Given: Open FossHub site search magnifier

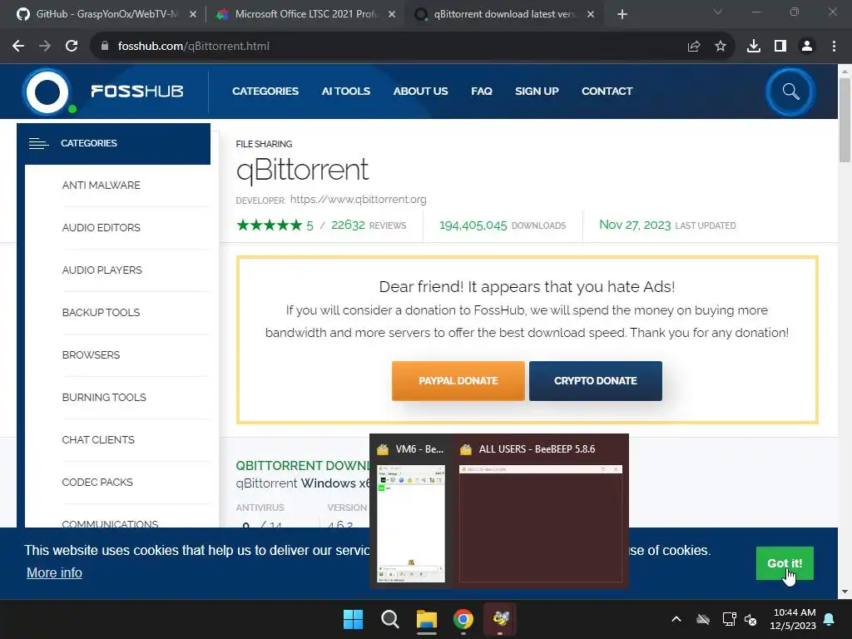Looking at the screenshot, I should coord(790,92).
